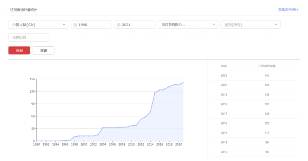Click the chart data point at year 2004
Screen dimensions: 308x161
103,127
